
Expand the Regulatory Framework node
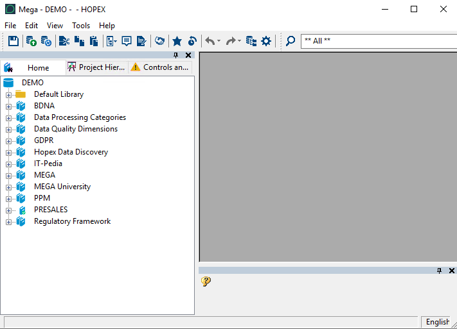tap(9, 222)
